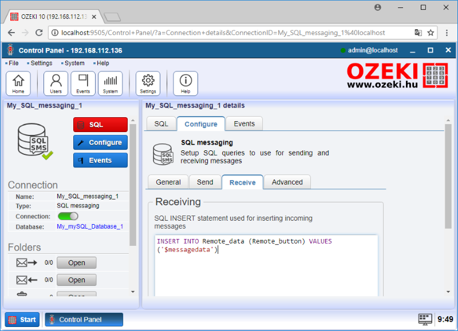Select the Receive sub-tab

pos(242,182)
